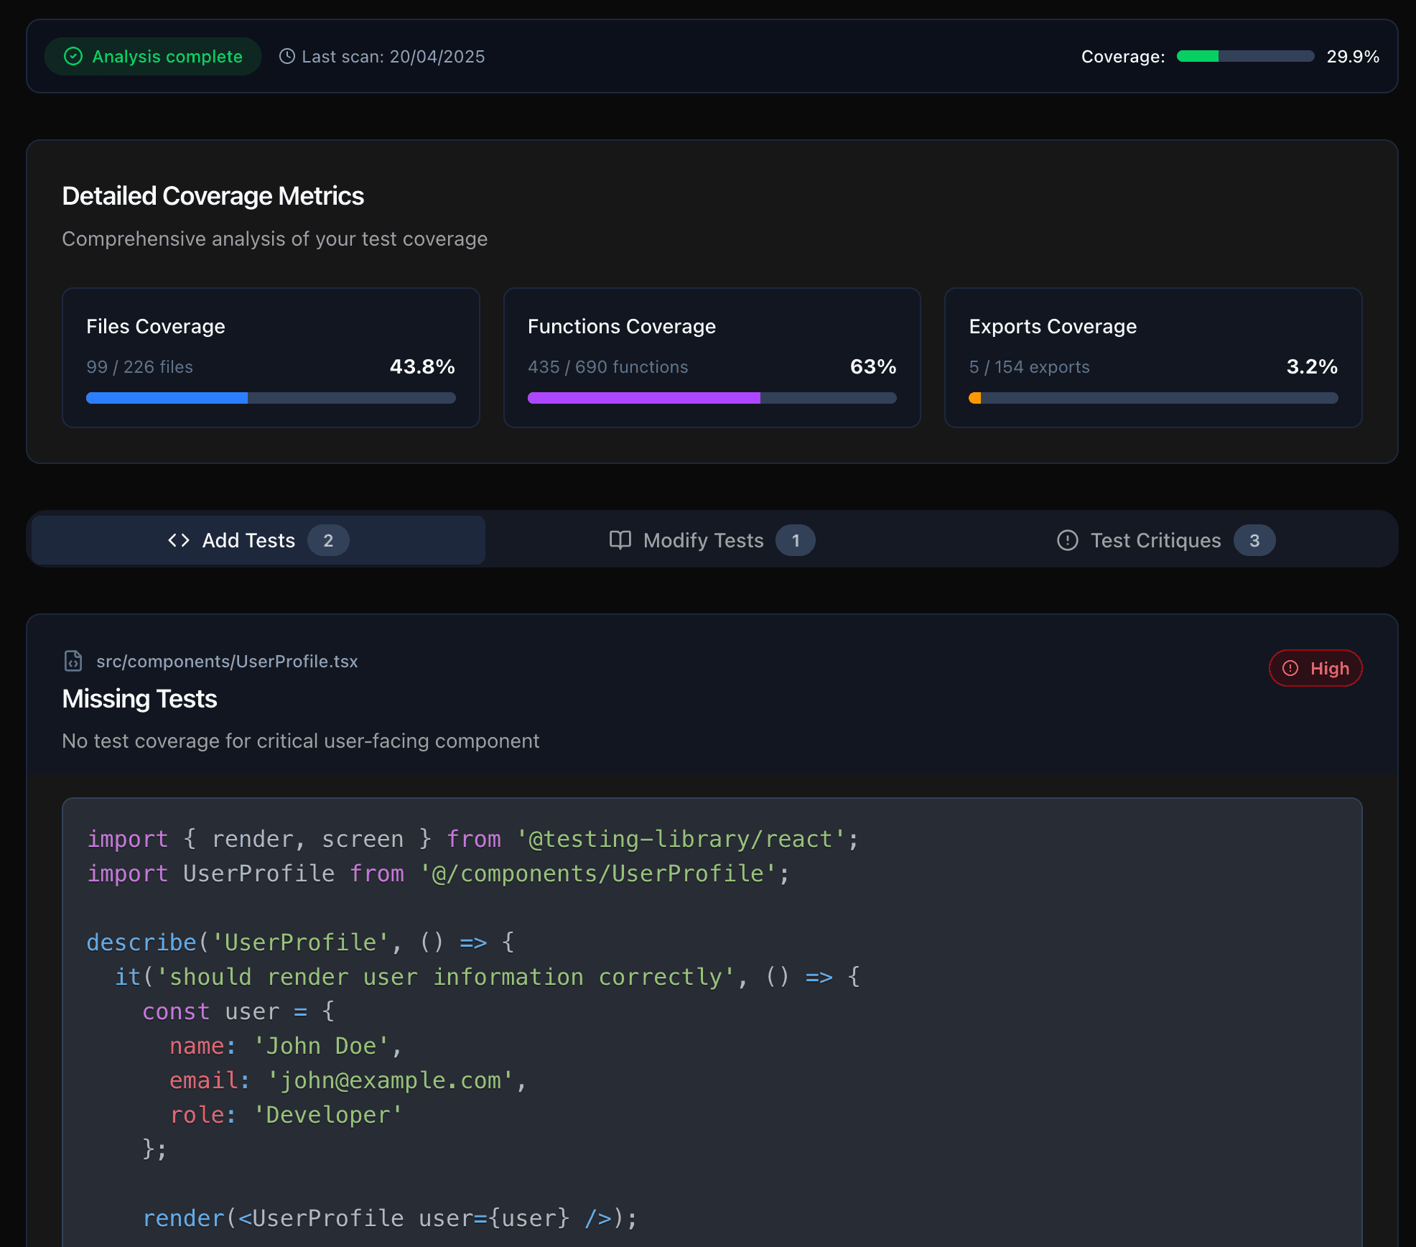The image size is (1416, 1247).
Task: Toggle the High severity indicator
Action: (1315, 667)
